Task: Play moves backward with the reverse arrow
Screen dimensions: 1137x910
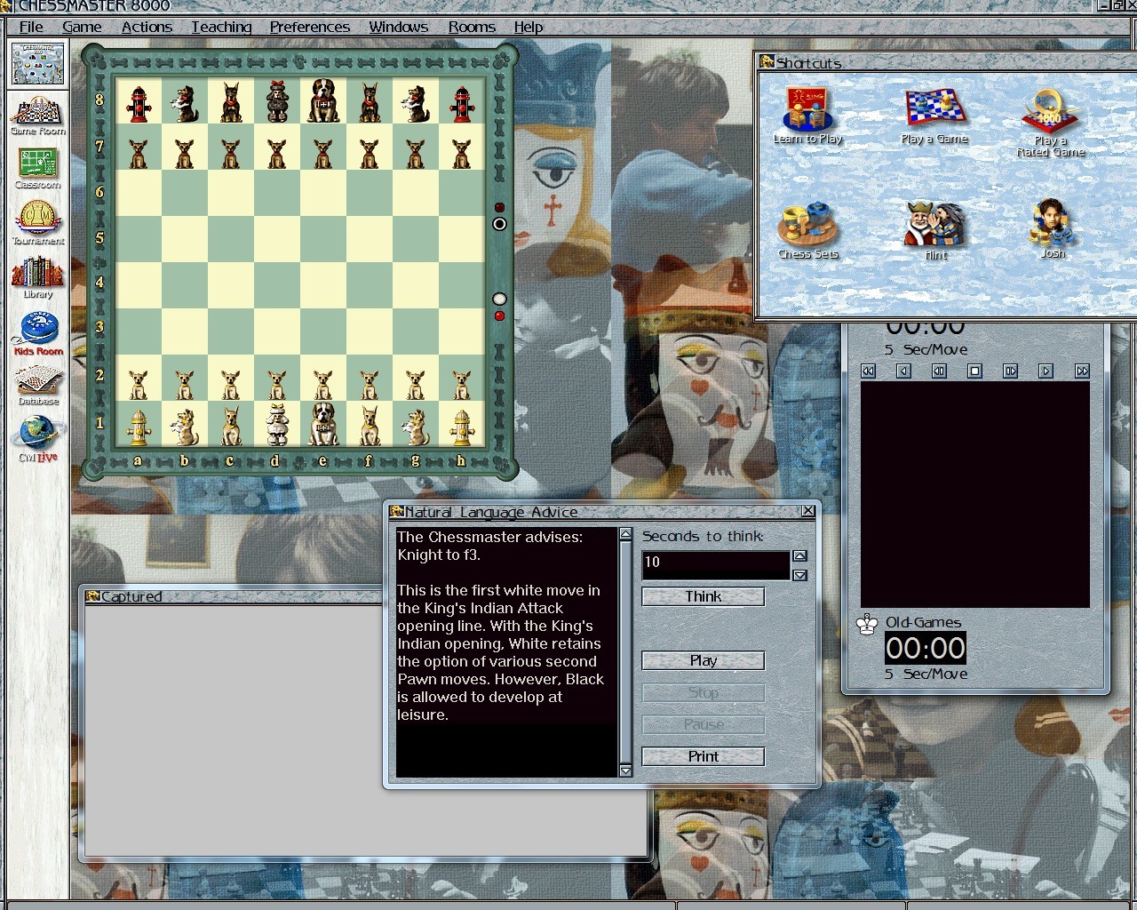Action: point(904,371)
